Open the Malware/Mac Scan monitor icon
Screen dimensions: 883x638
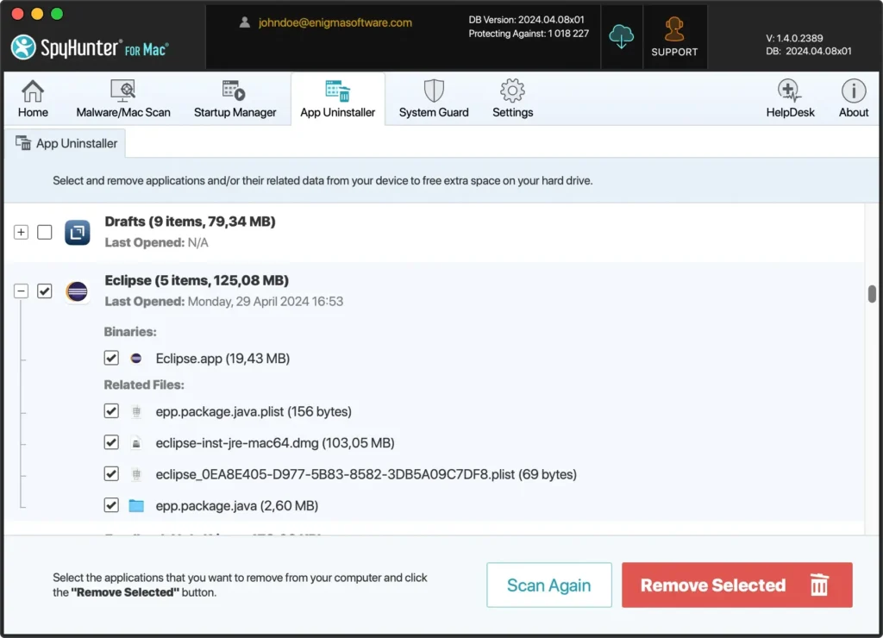click(x=122, y=91)
